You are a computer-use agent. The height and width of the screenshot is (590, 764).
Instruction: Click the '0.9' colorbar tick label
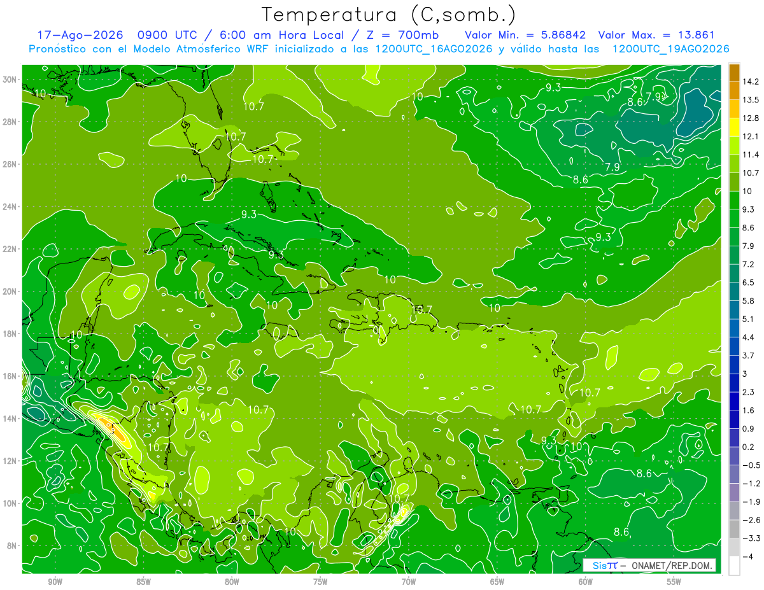click(x=748, y=428)
